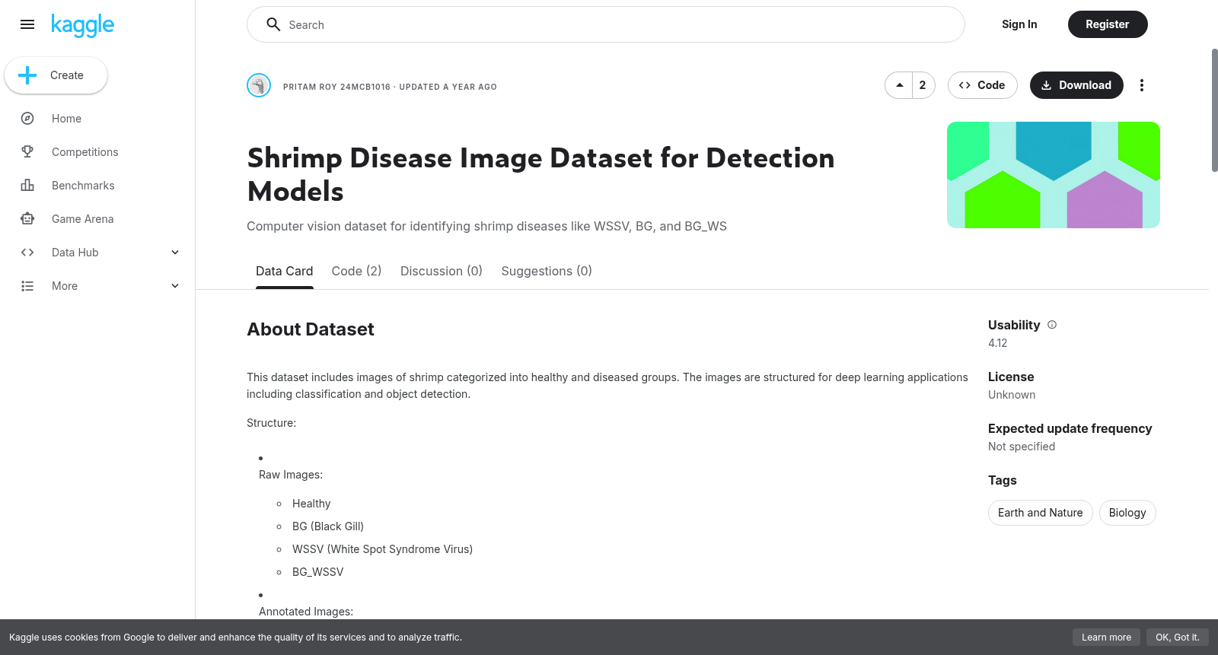Open Game Arena robot icon
Image resolution: width=1218 pixels, height=655 pixels.
[27, 219]
